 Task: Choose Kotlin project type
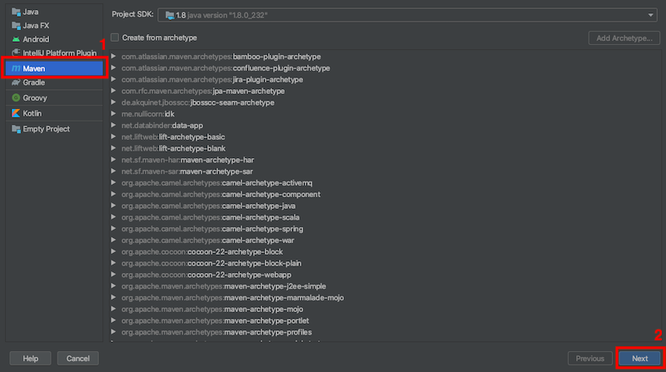(x=54, y=113)
